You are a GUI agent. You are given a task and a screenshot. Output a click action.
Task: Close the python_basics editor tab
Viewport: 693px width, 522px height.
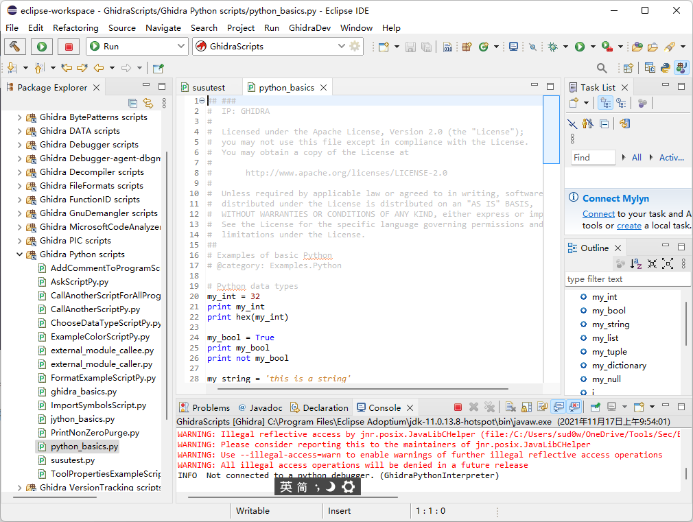(324, 88)
